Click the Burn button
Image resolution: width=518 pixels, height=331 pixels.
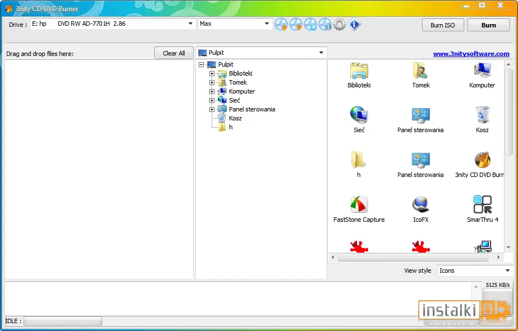[x=488, y=25]
